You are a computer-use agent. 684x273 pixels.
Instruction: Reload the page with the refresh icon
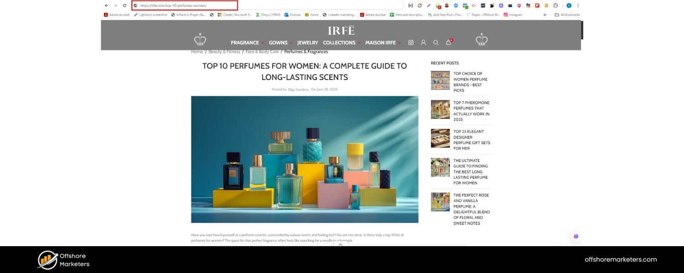(x=124, y=5)
